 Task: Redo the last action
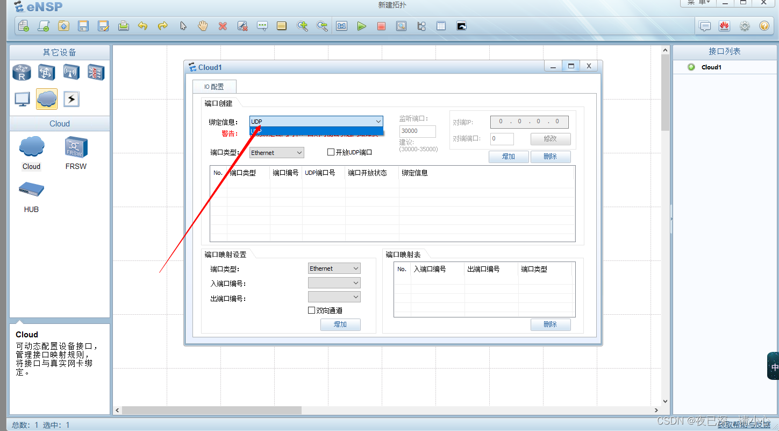162,26
